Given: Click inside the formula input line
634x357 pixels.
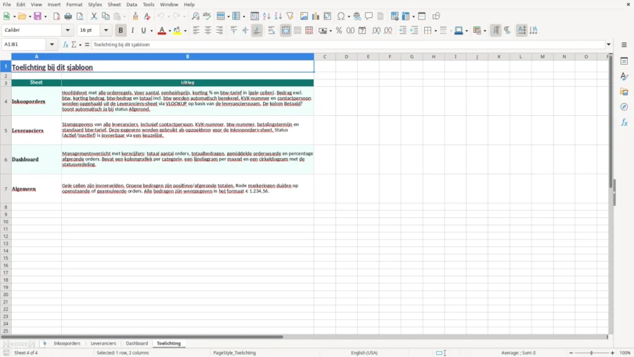Looking at the screenshot, I should 348,45.
